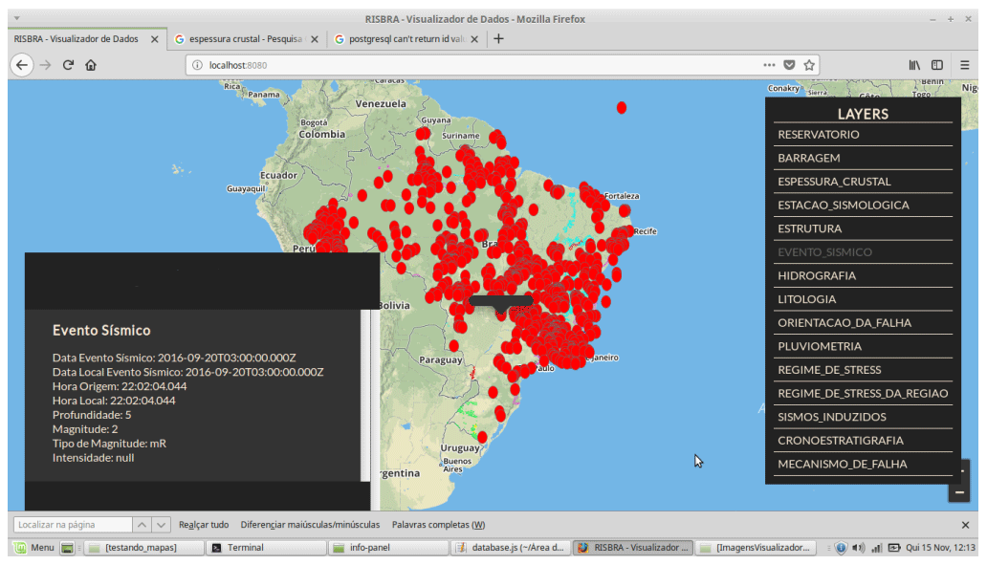Bookmark this page with the star icon
This screenshot has height=565, width=987.
tap(809, 65)
